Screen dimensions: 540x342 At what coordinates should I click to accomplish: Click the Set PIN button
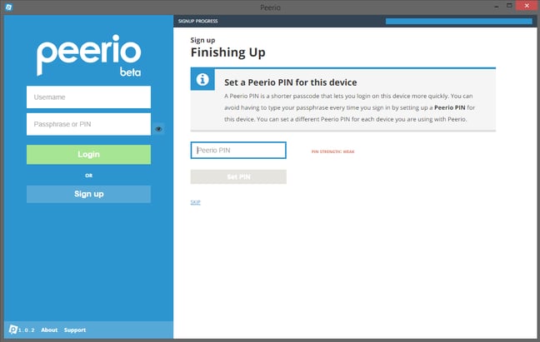[238, 176]
